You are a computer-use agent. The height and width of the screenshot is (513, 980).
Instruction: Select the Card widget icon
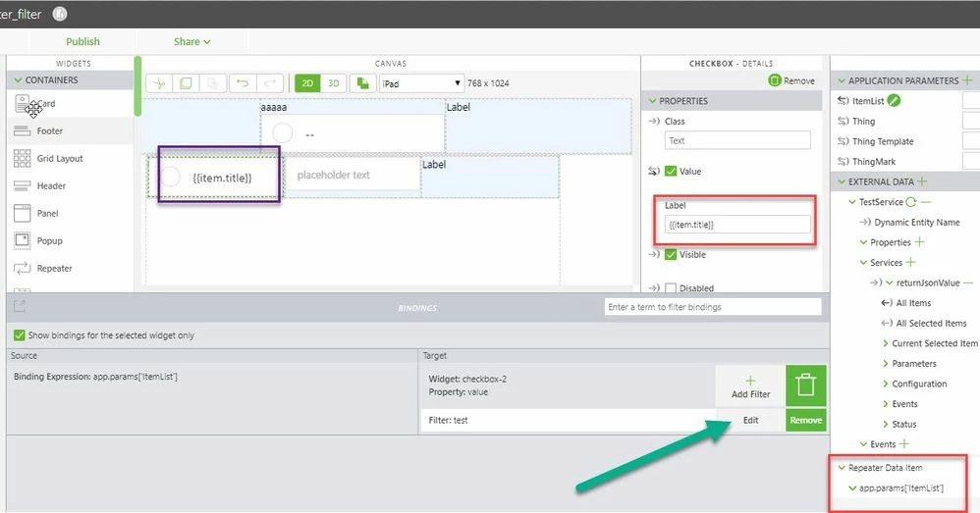coord(22,104)
